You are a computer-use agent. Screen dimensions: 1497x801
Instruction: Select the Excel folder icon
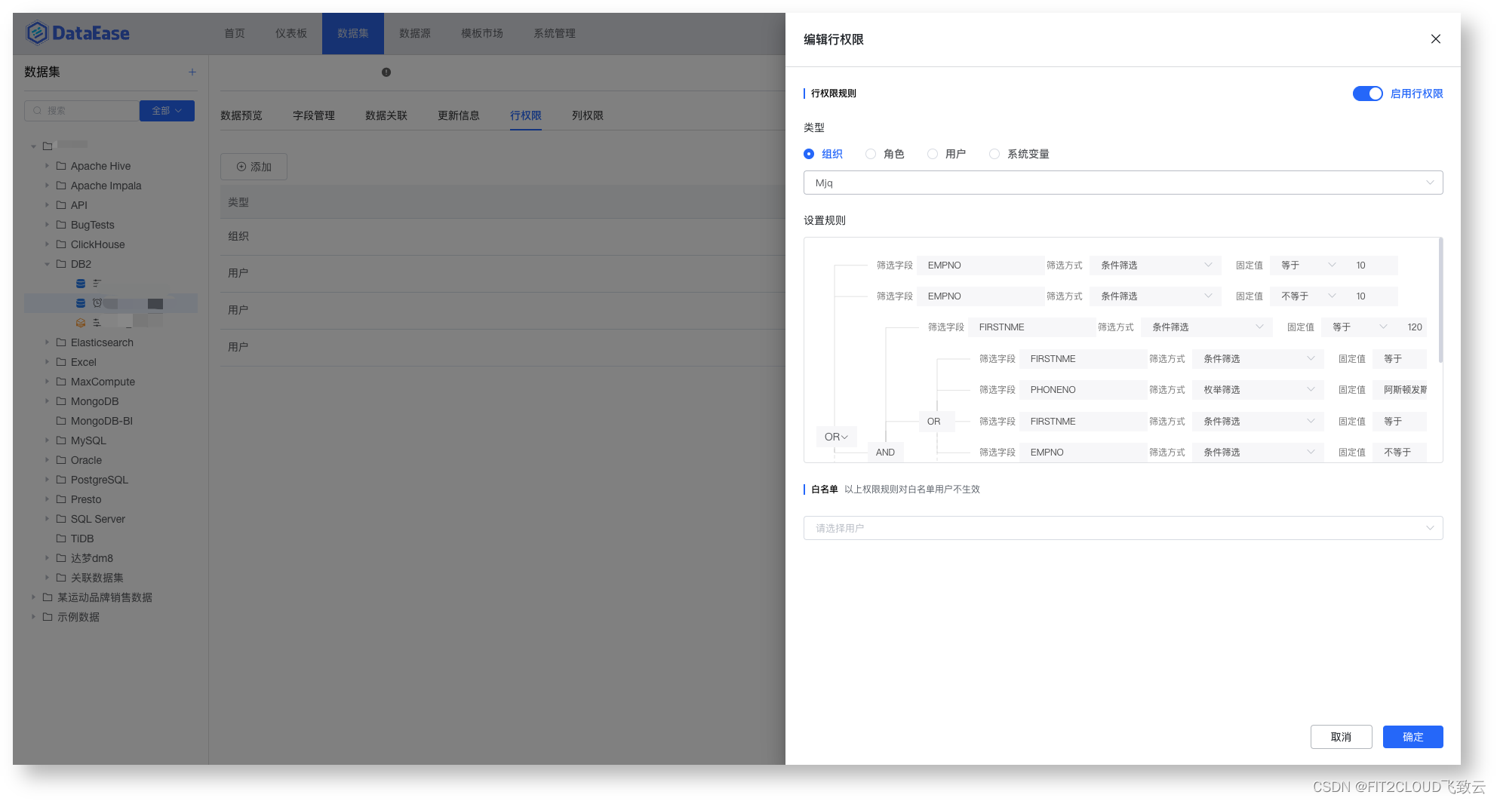pos(61,362)
